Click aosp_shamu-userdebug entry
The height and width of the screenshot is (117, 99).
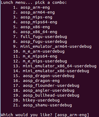point(47,105)
